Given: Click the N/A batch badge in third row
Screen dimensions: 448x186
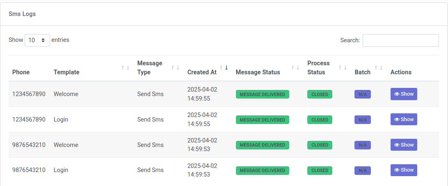Looking at the screenshot, I should pos(363,145).
